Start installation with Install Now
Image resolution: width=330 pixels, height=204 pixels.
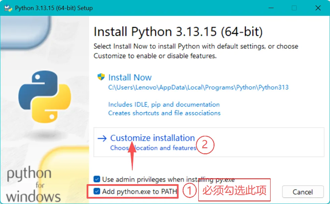130,77
